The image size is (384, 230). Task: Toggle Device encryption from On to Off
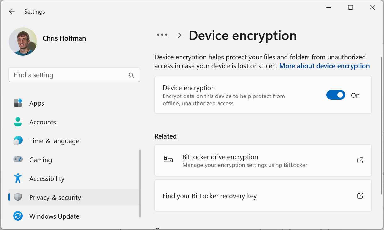tap(336, 95)
